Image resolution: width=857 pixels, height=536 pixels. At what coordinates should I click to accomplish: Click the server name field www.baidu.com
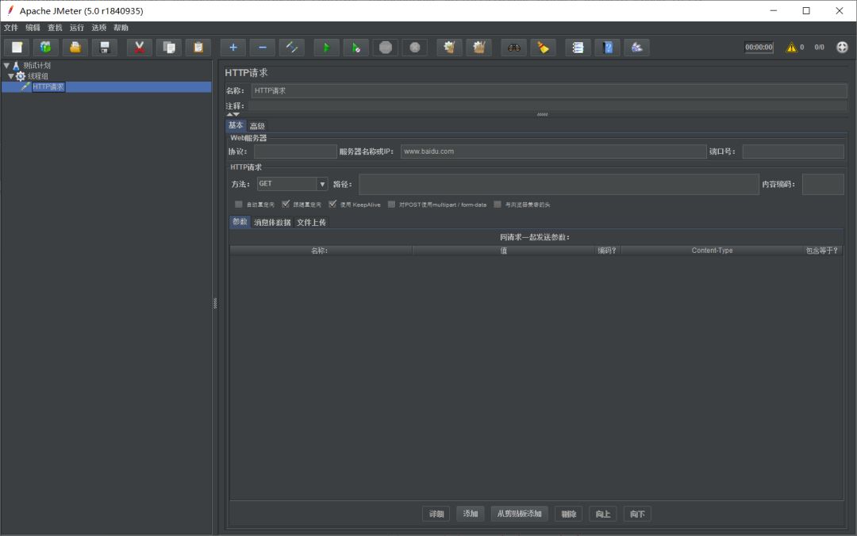[x=554, y=151]
